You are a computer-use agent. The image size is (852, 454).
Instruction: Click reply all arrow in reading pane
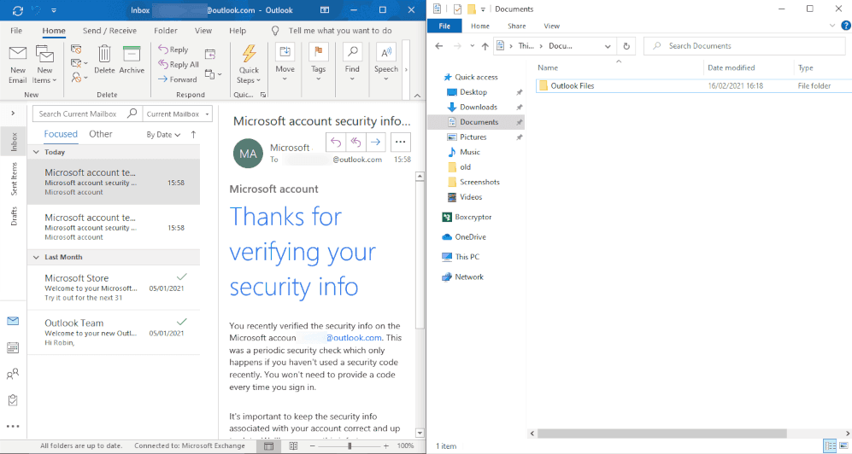pyautogui.click(x=355, y=143)
